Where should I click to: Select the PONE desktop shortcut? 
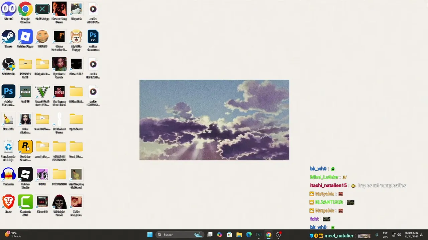coord(42,177)
